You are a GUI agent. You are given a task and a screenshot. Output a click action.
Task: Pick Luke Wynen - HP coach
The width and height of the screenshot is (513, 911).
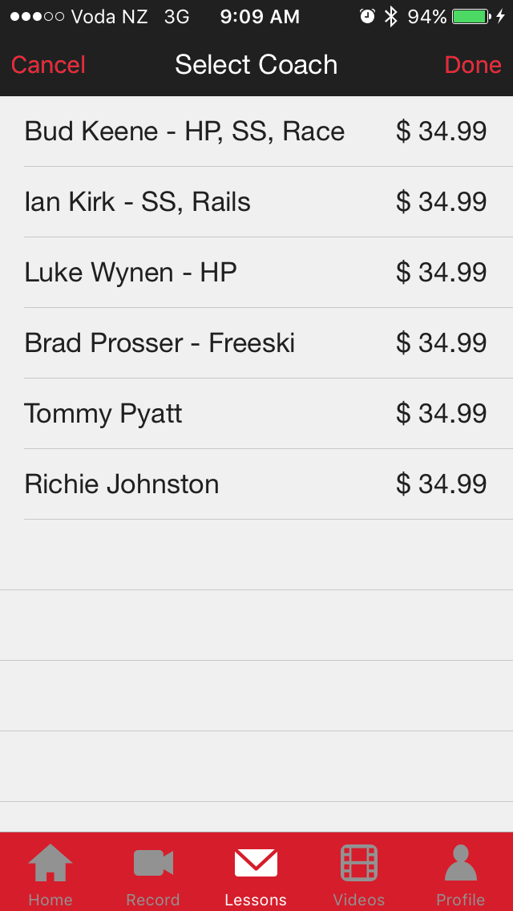tap(131, 273)
